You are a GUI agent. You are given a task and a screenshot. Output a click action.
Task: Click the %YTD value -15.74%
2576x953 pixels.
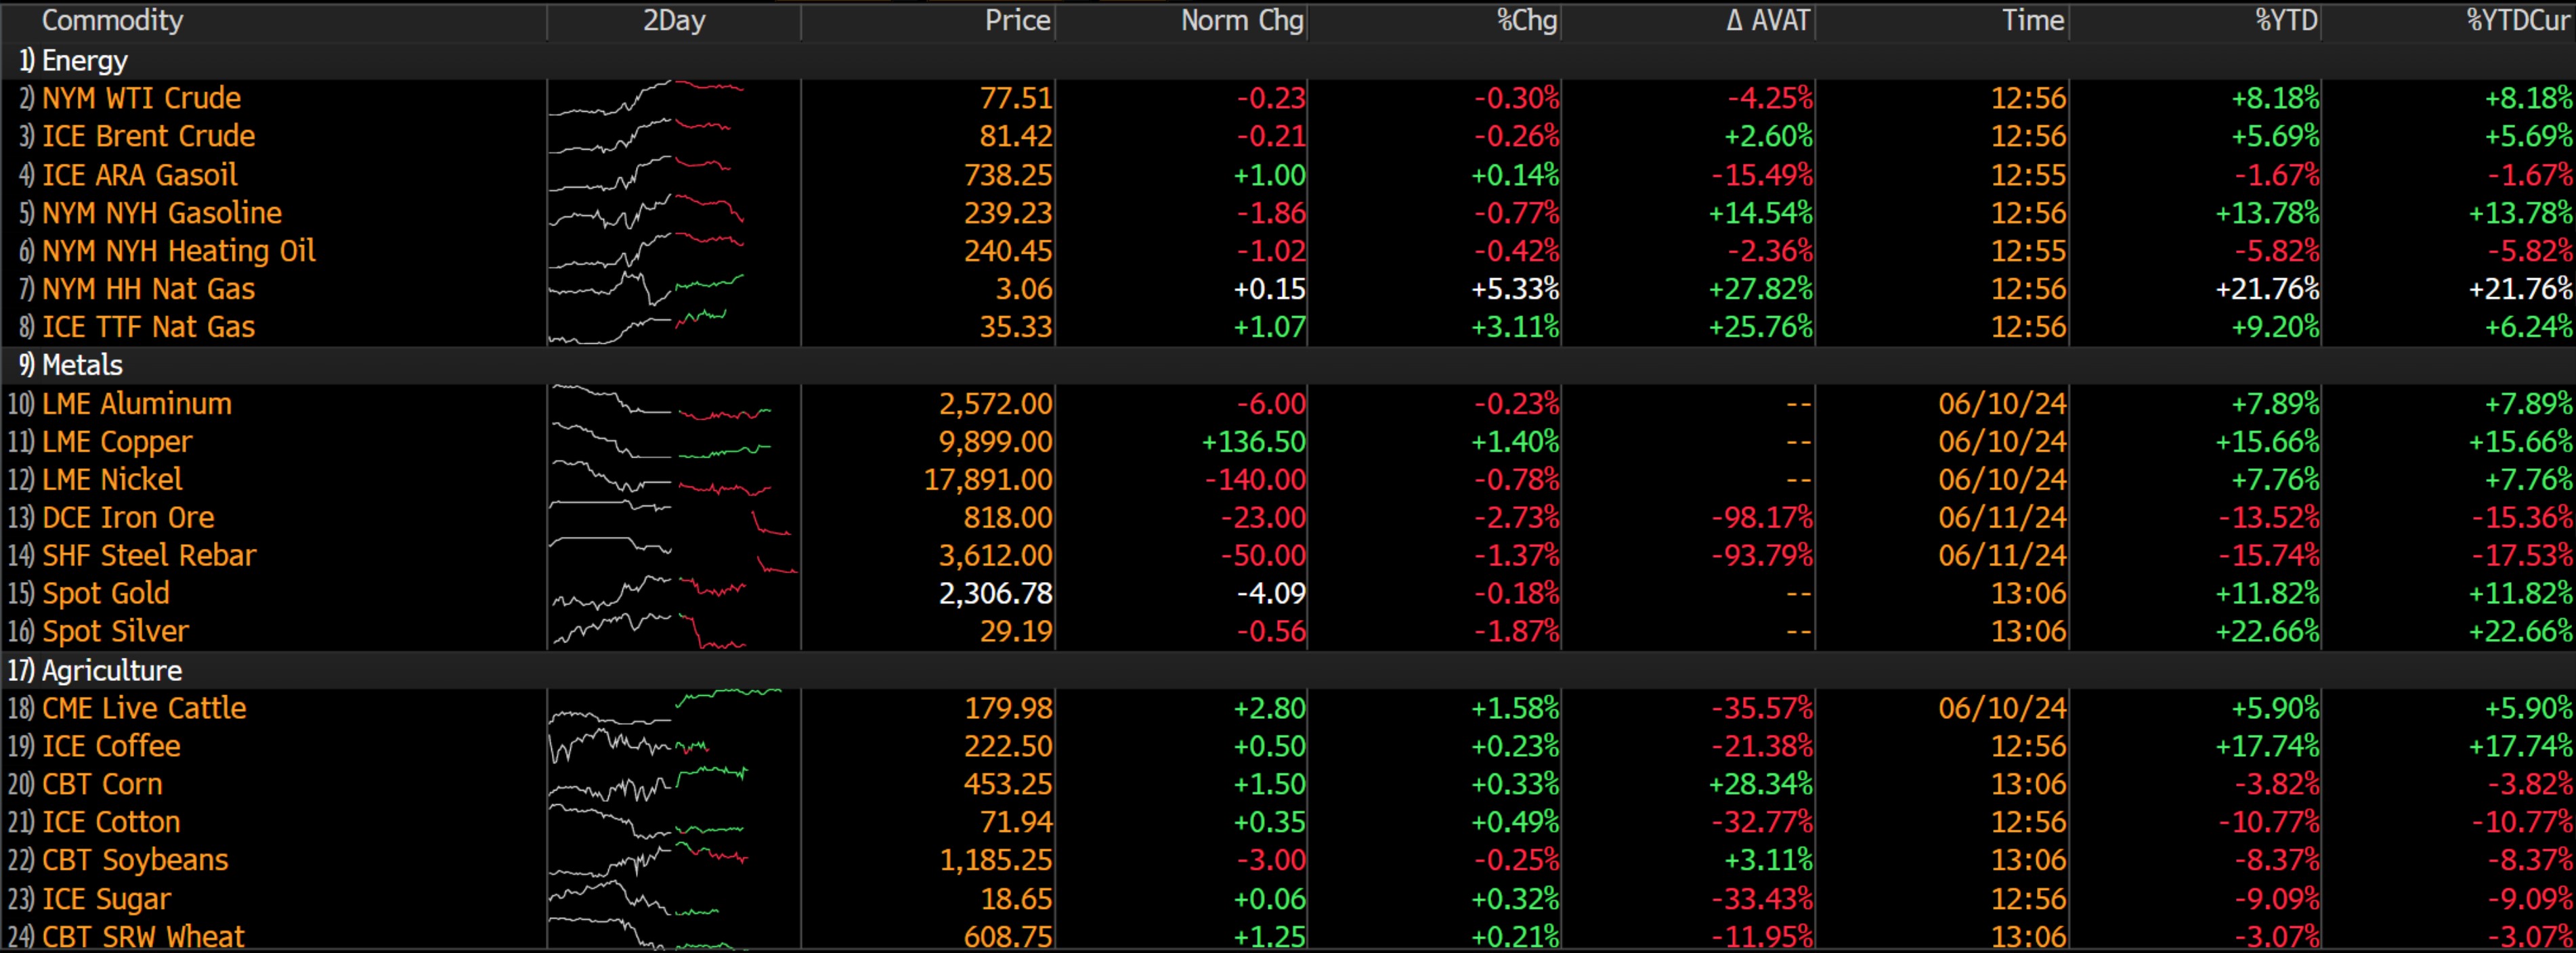click(x=2269, y=556)
